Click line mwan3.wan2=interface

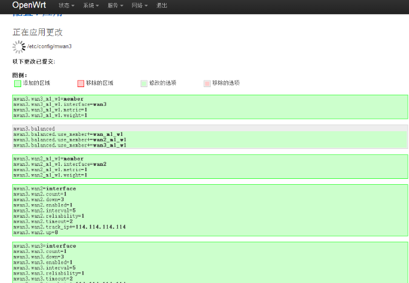(45, 189)
